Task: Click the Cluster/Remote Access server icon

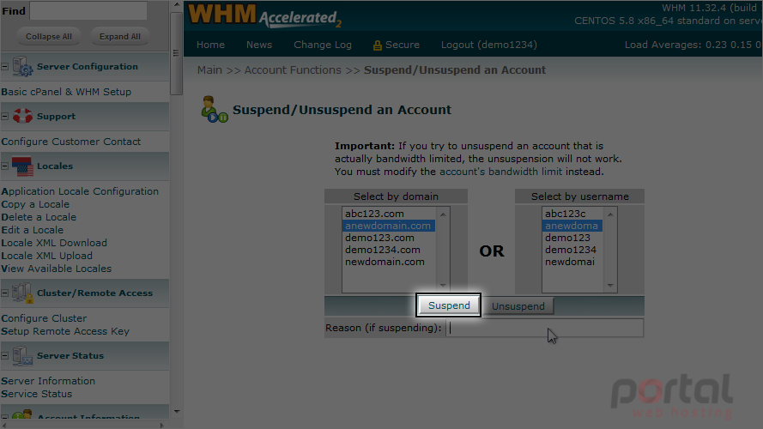Action: [22, 293]
